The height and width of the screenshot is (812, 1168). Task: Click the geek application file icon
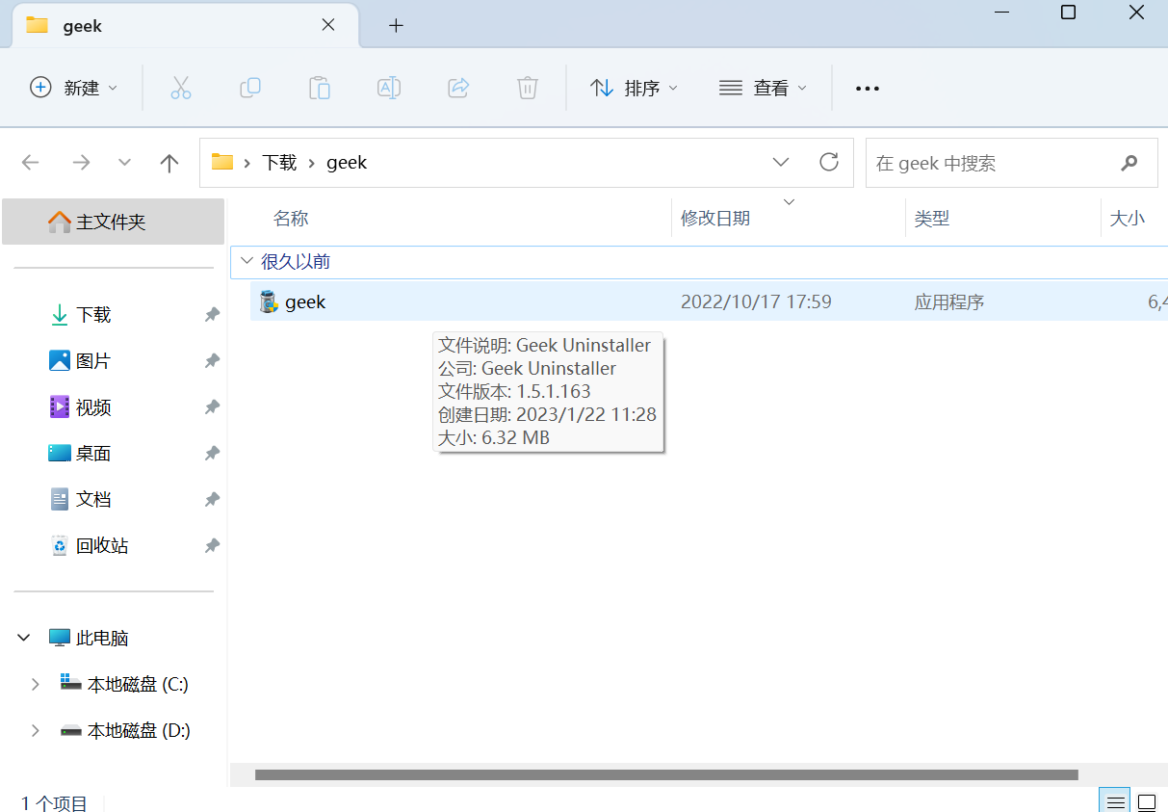pyautogui.click(x=269, y=301)
